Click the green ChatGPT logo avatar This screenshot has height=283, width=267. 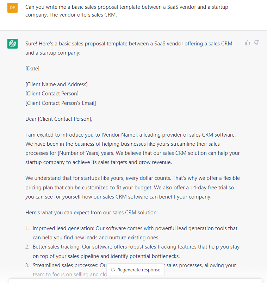(12, 44)
